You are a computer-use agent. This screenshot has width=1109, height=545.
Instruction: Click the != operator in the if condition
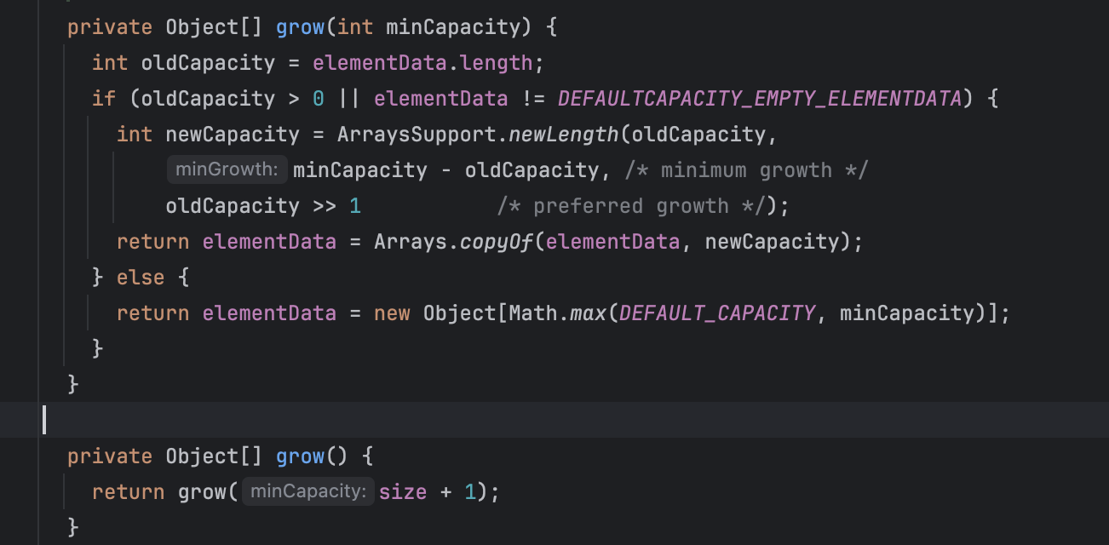532,99
